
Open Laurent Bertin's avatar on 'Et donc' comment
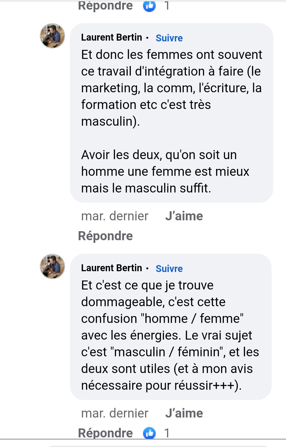[52, 36]
